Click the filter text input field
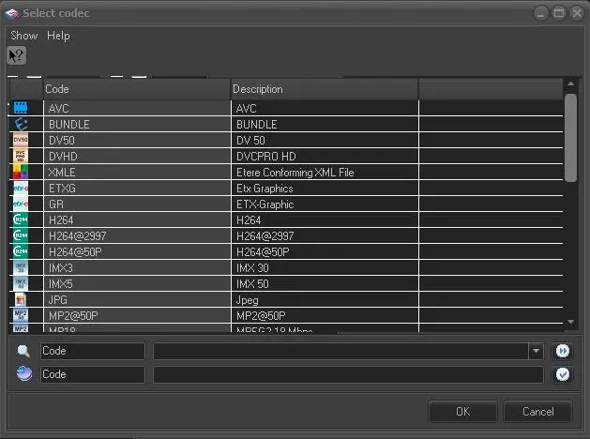This screenshot has height=439, width=590. pyautogui.click(x=348, y=374)
